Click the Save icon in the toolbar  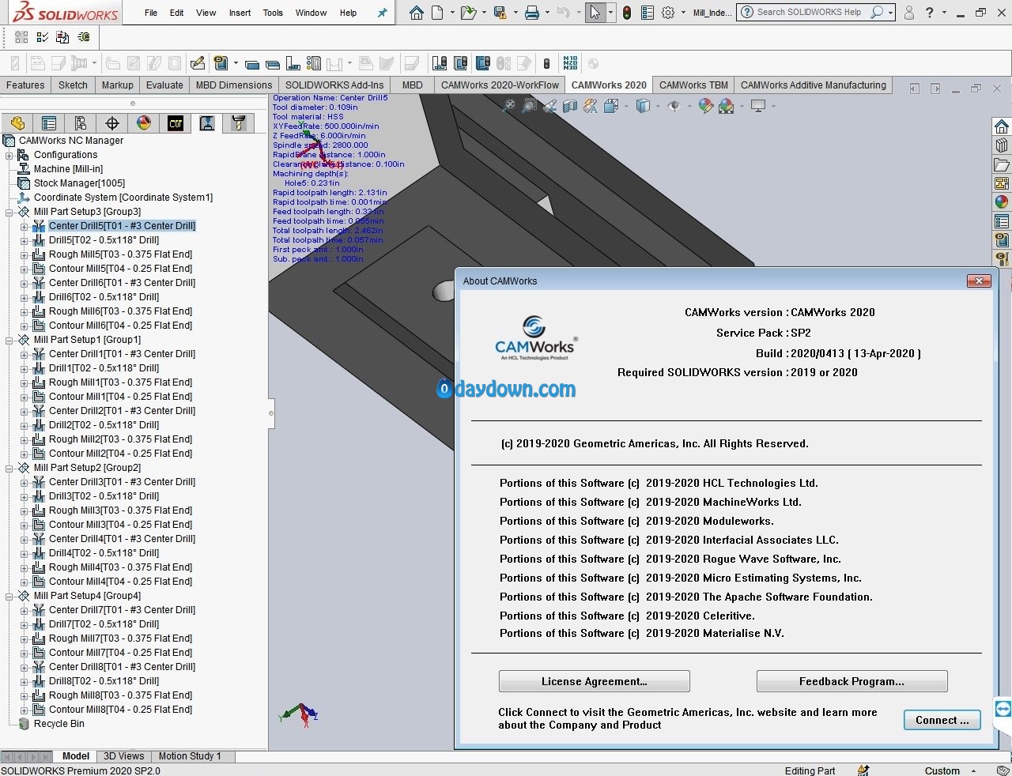(x=500, y=13)
